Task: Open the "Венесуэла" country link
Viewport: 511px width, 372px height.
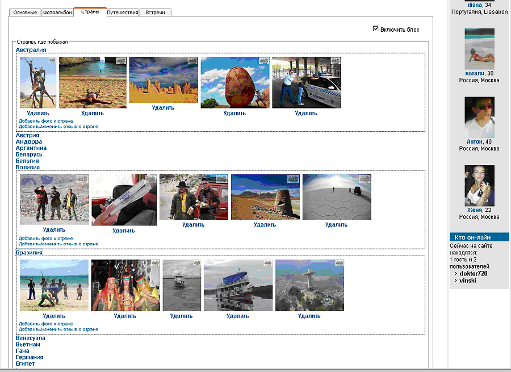Action: 30,338
